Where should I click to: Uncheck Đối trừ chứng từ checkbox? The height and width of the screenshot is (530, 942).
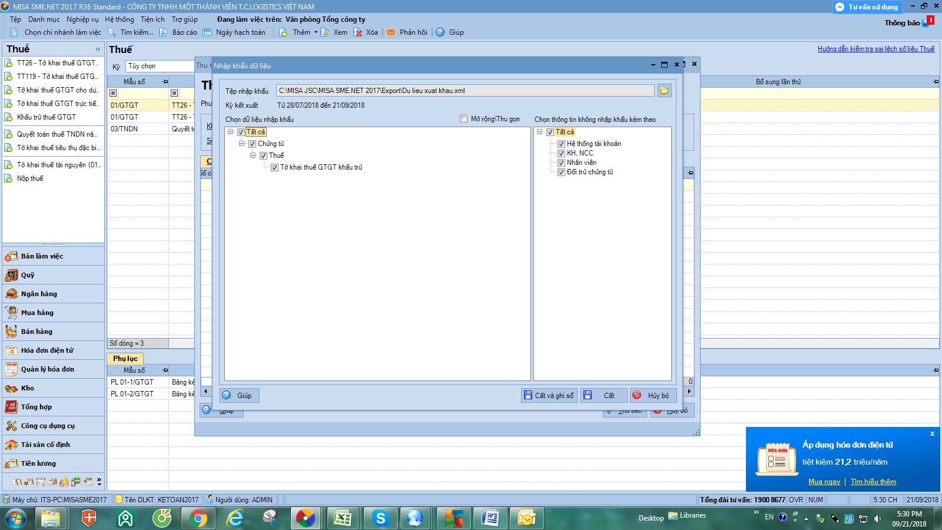point(561,172)
